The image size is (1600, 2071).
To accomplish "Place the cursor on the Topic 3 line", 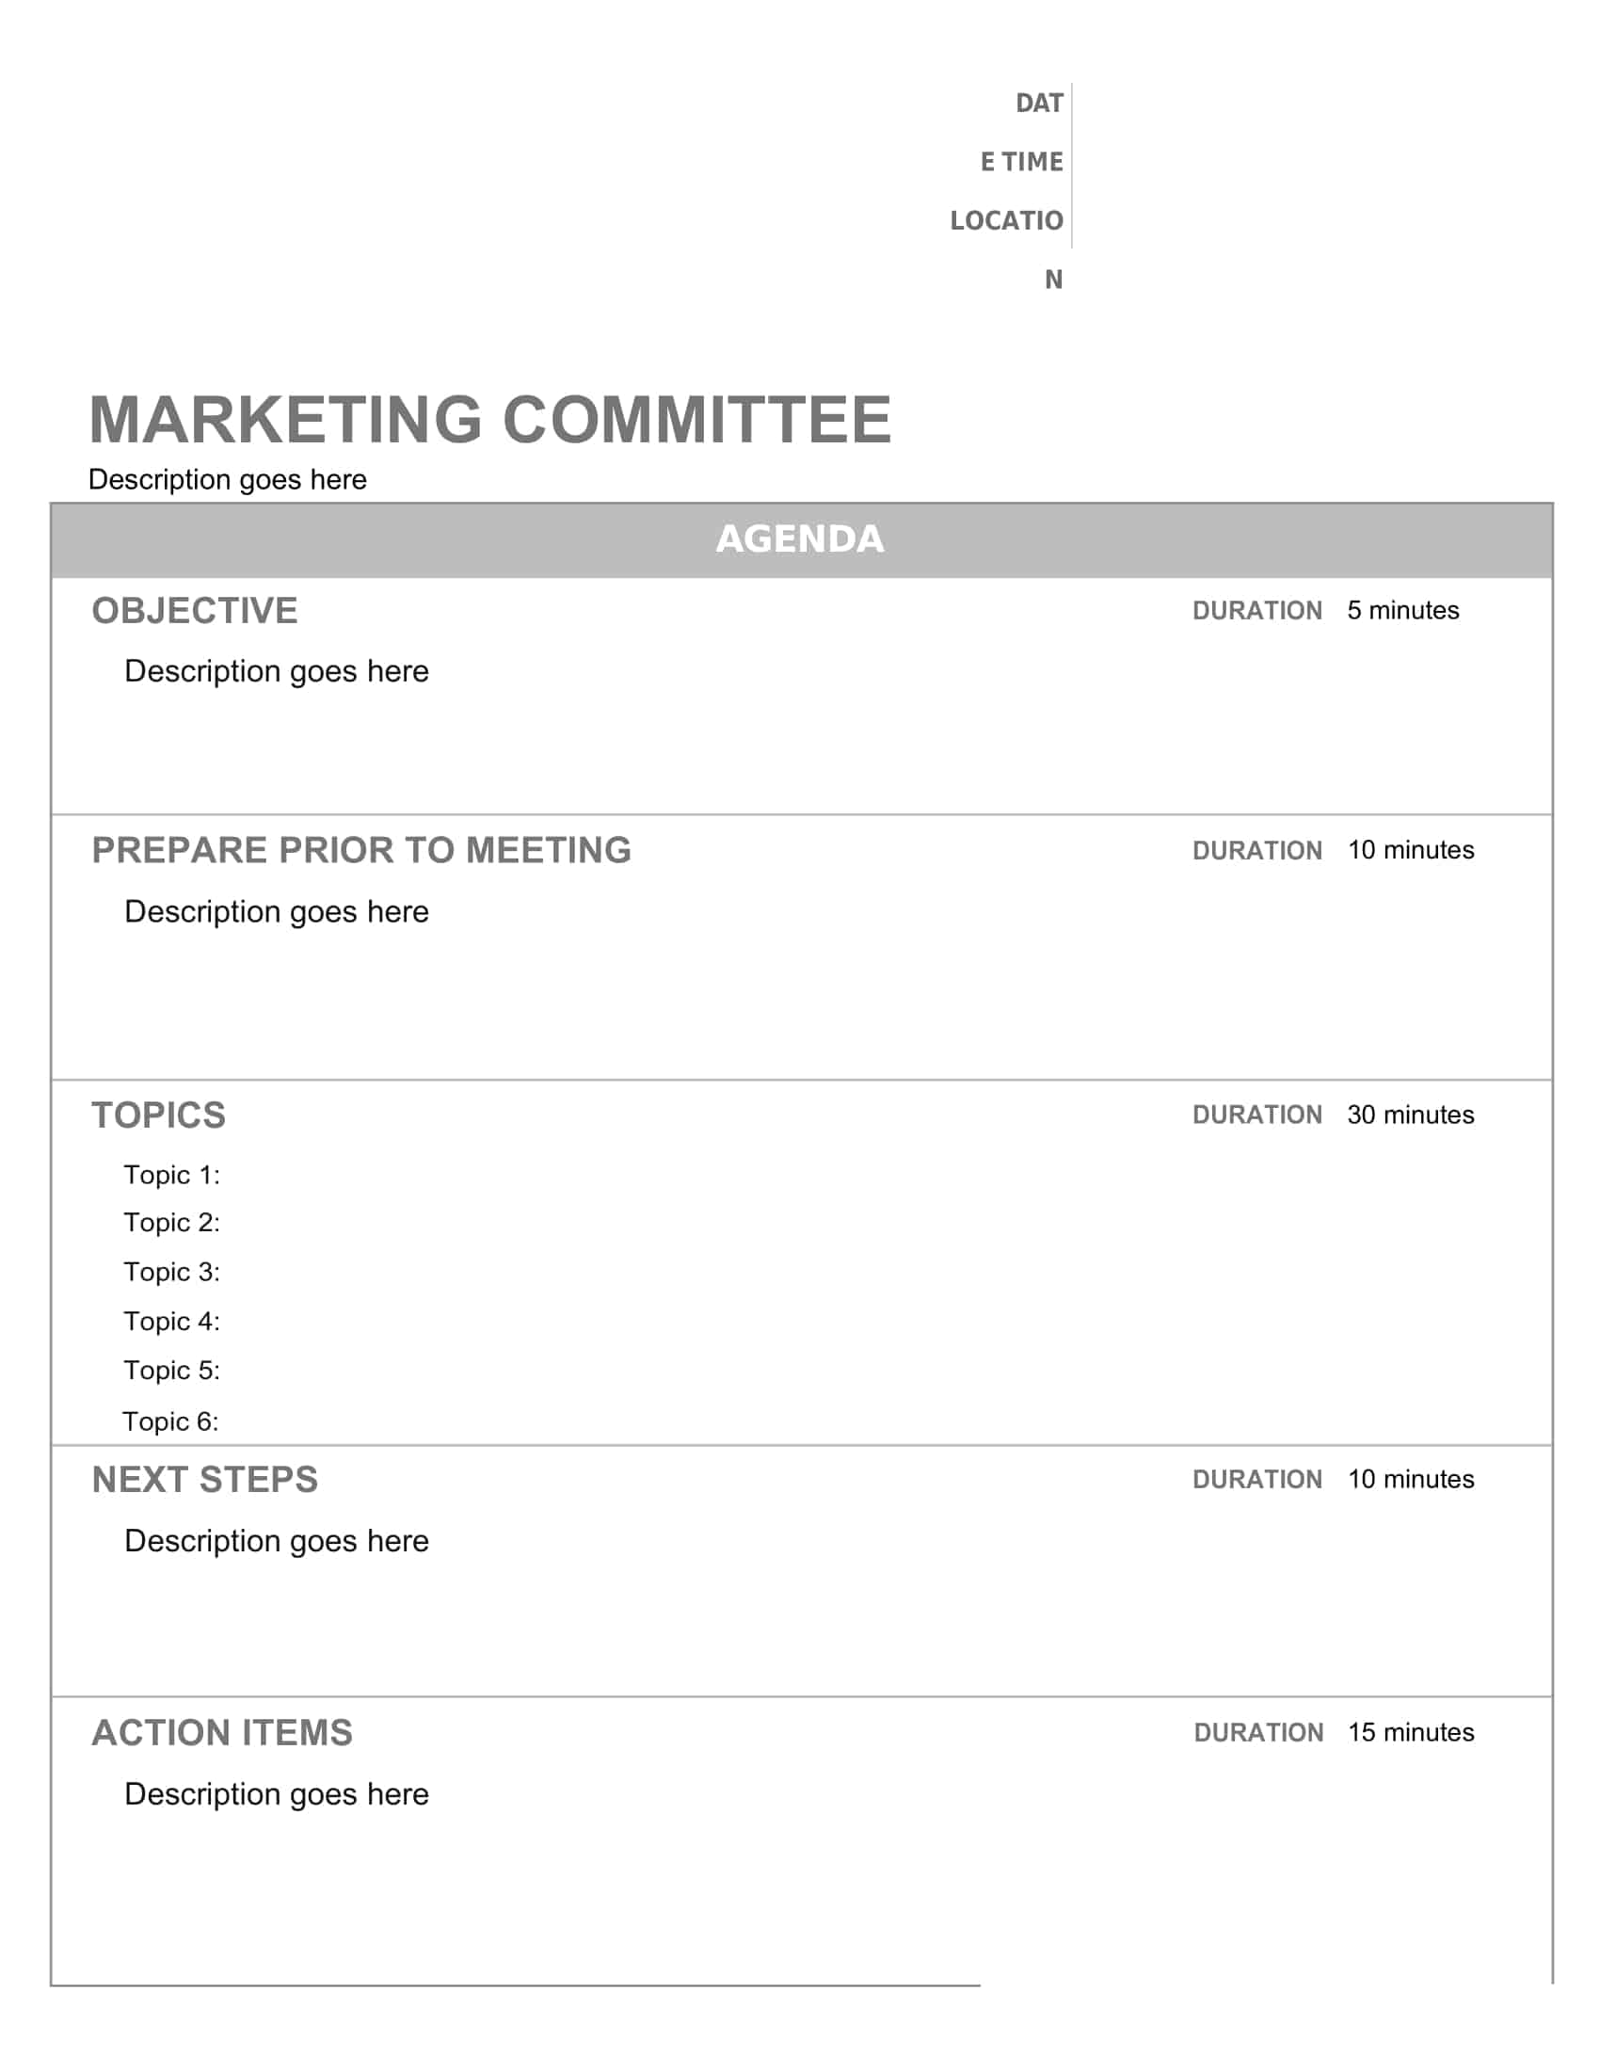I will click(x=171, y=1273).
